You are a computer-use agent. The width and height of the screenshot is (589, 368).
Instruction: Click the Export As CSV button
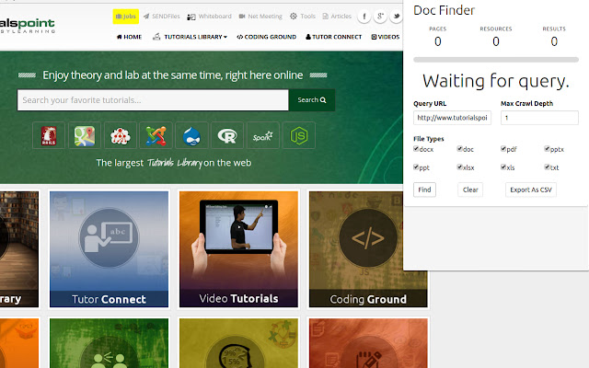coord(531,190)
